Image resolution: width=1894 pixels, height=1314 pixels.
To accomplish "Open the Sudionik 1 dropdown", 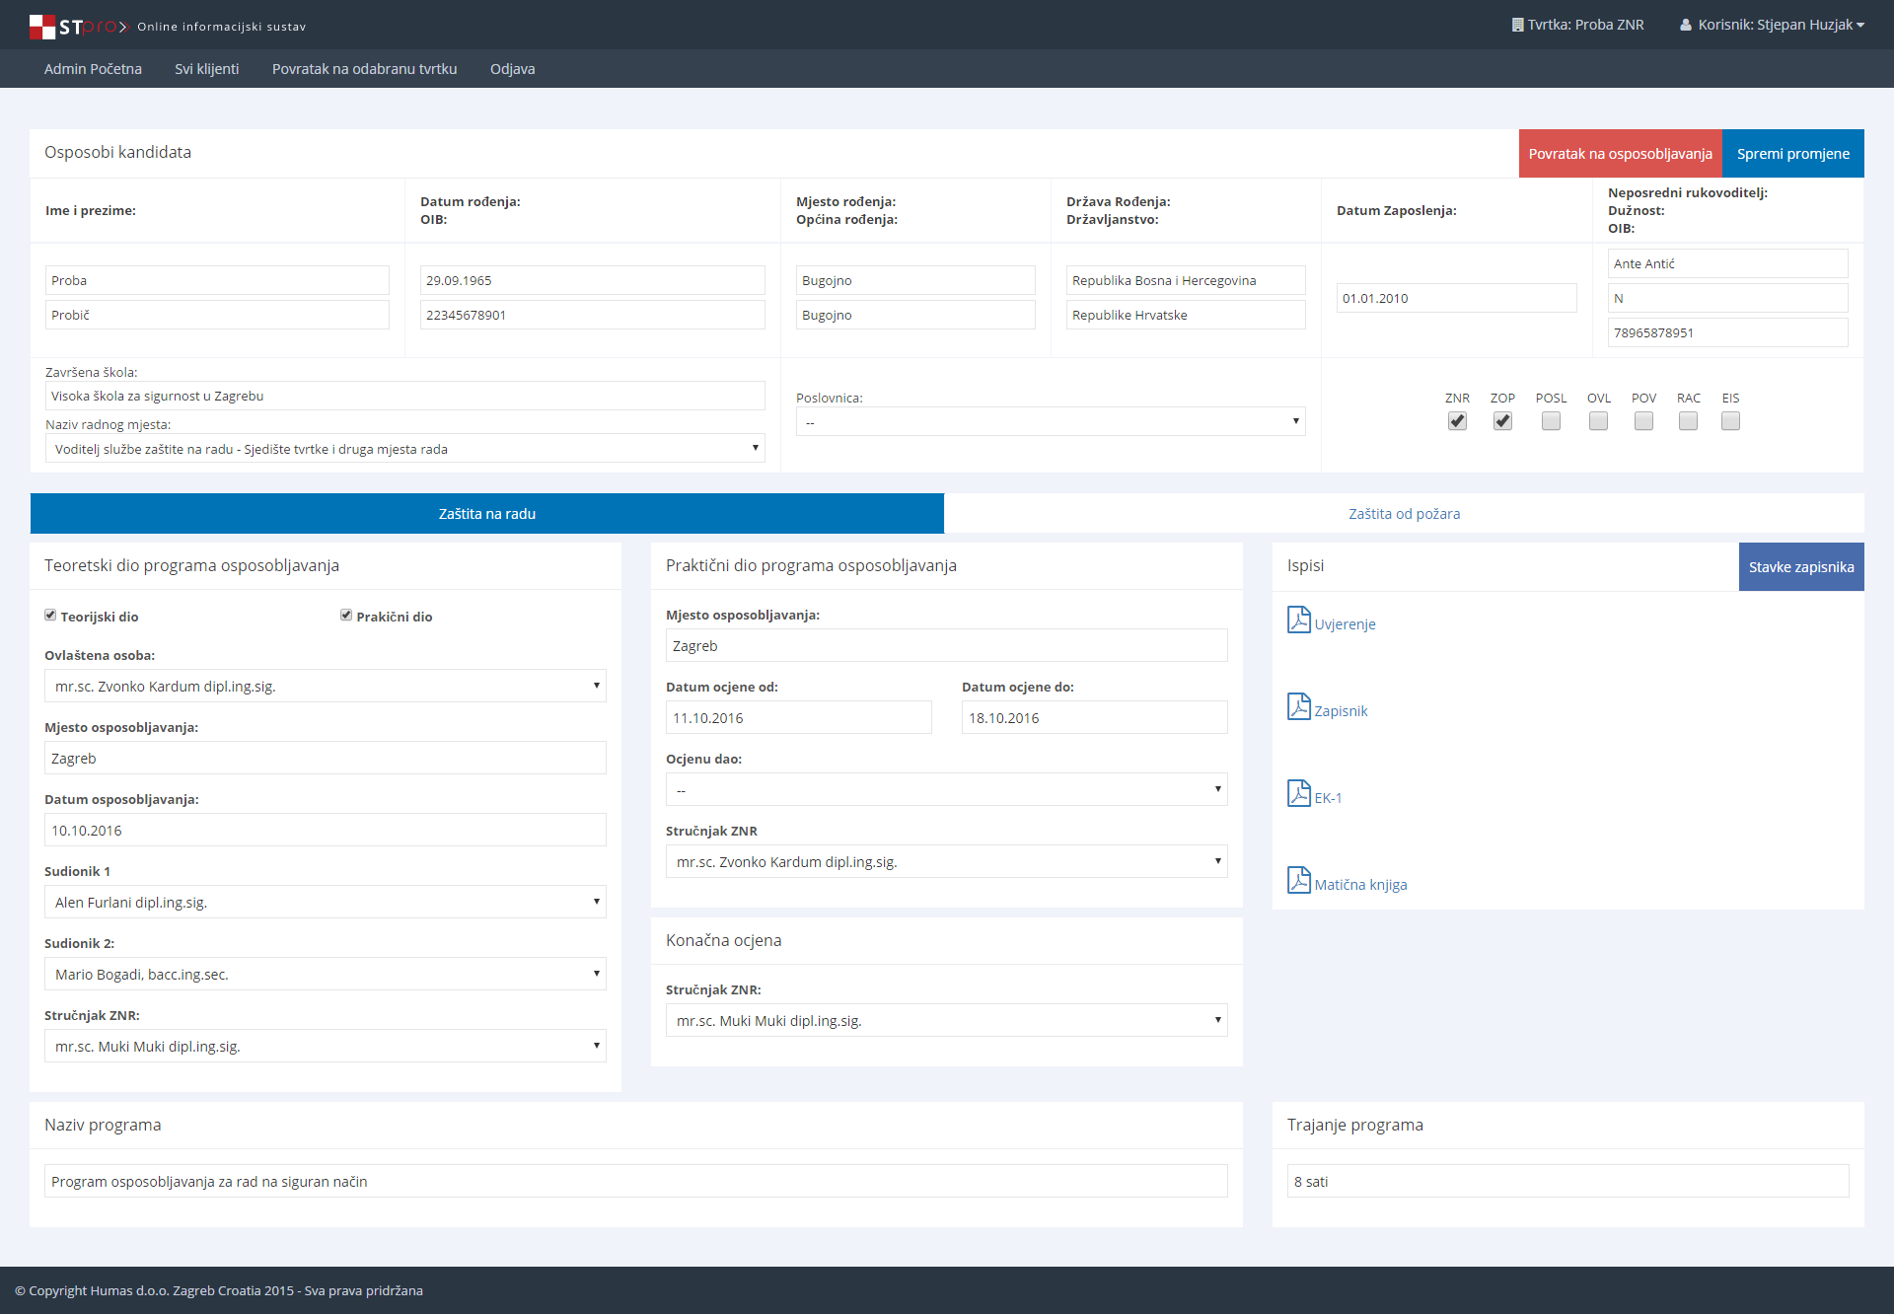I will [325, 903].
